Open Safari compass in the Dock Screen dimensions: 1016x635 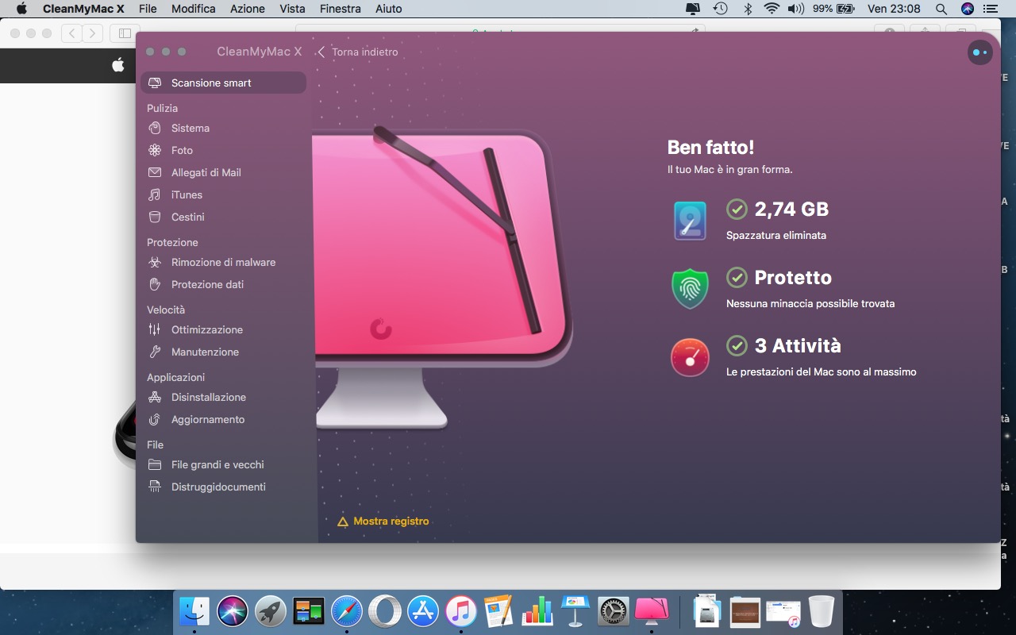point(347,611)
